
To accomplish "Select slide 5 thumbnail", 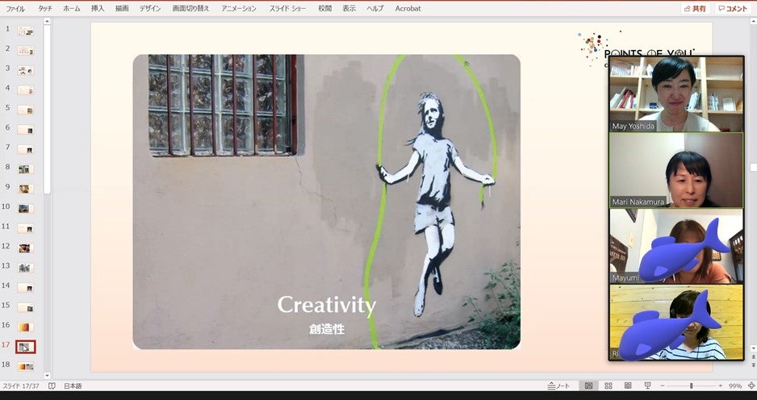I will pos(26,110).
